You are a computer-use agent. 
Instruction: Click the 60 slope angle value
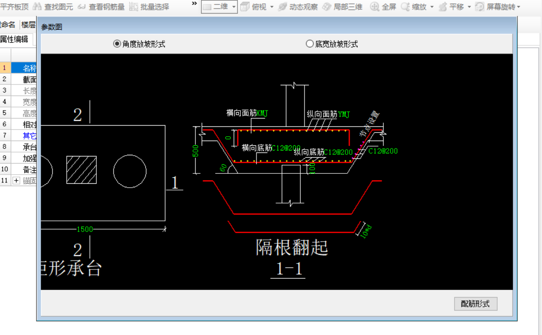coord(223,167)
